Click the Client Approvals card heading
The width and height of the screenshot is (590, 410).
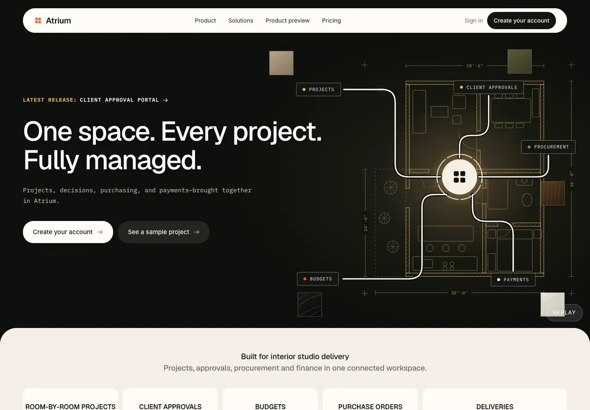pos(171,407)
